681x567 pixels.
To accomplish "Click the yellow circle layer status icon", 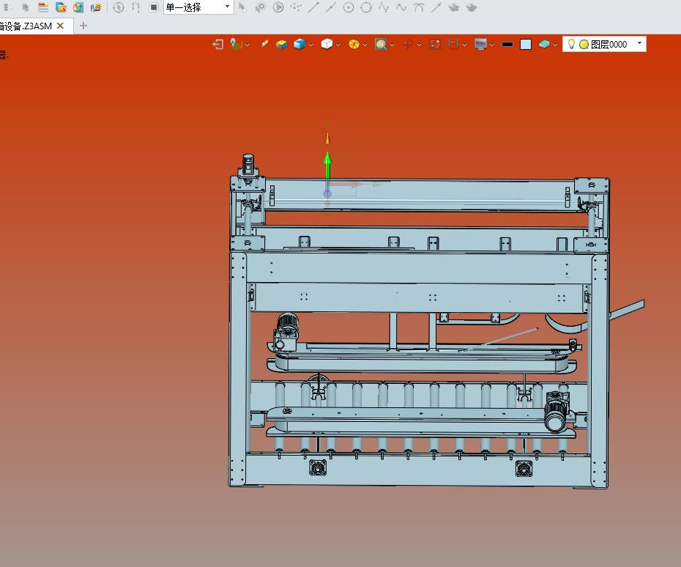I will (584, 44).
